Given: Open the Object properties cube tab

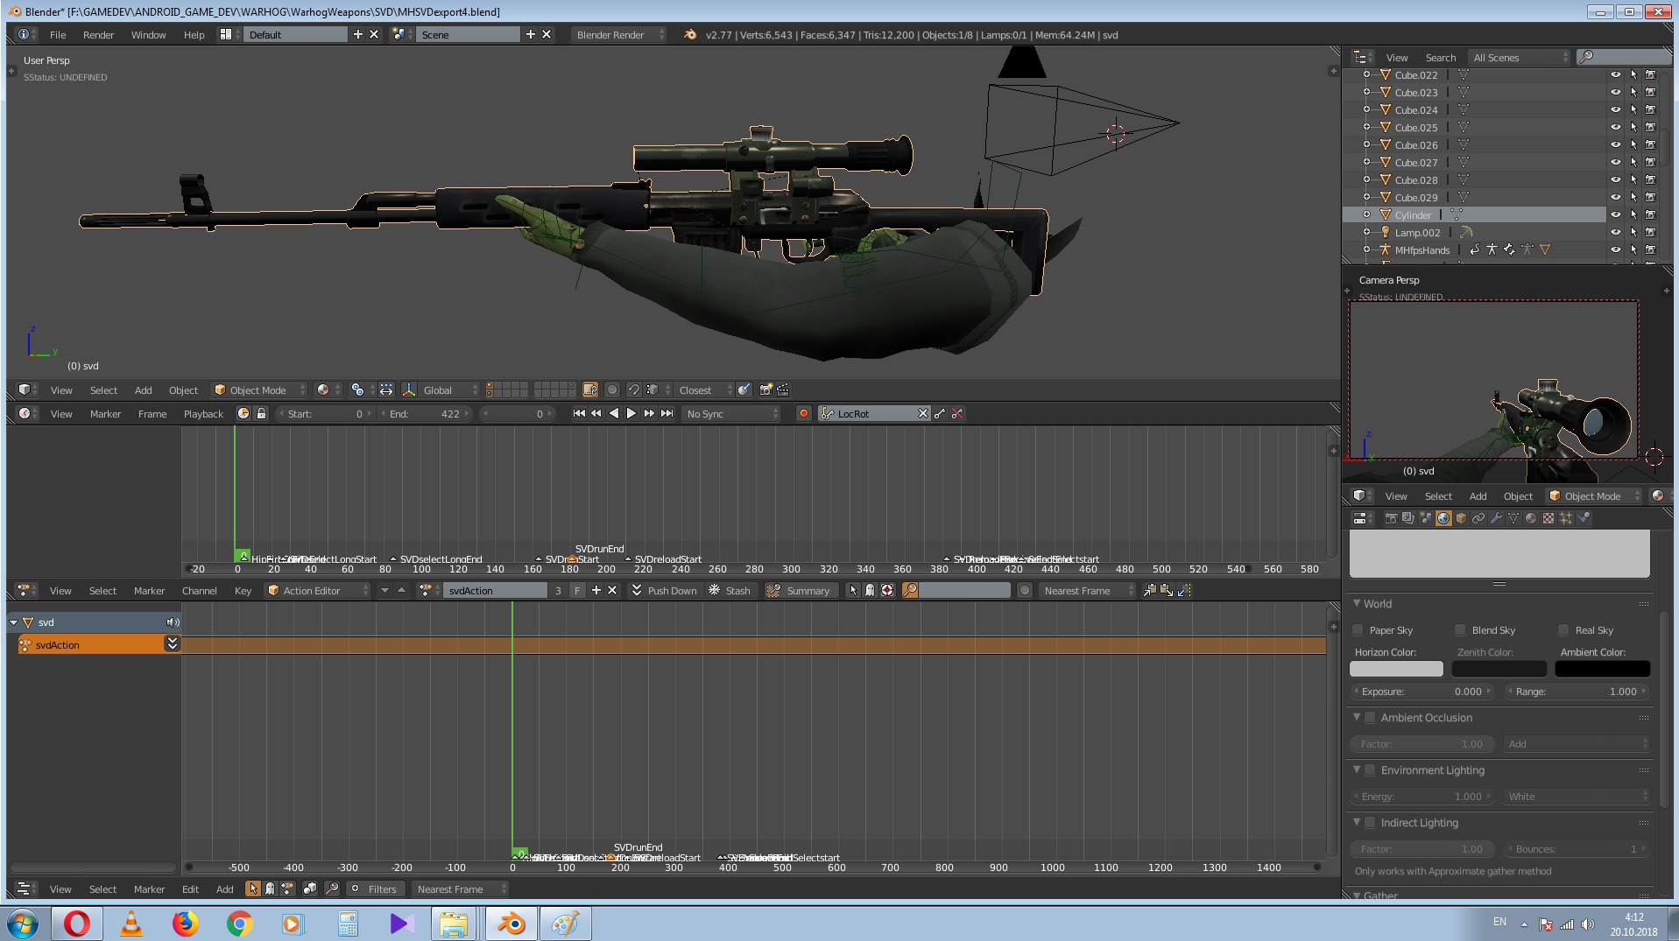Looking at the screenshot, I should (1461, 518).
